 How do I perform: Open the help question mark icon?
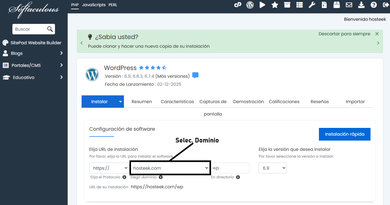(x=374, y=5)
